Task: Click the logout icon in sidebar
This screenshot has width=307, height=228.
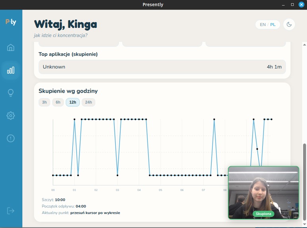Action: click(x=11, y=211)
